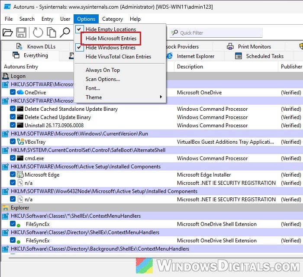Click registry icon of Wow6432Node Active Setup key
This screenshot has width=303, height=277.
click(x=5, y=191)
